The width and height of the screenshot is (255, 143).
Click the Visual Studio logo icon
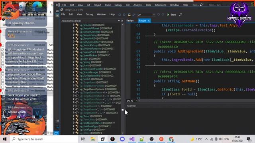pos(58,5)
